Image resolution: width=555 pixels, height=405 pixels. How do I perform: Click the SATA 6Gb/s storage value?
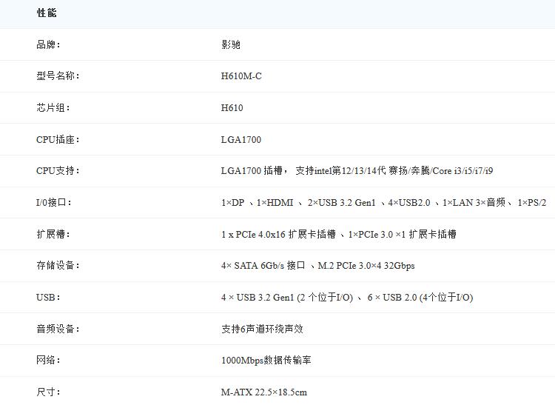click(318, 266)
